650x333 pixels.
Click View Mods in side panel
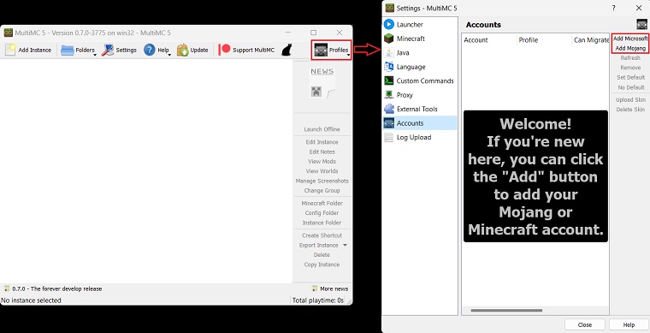322,161
